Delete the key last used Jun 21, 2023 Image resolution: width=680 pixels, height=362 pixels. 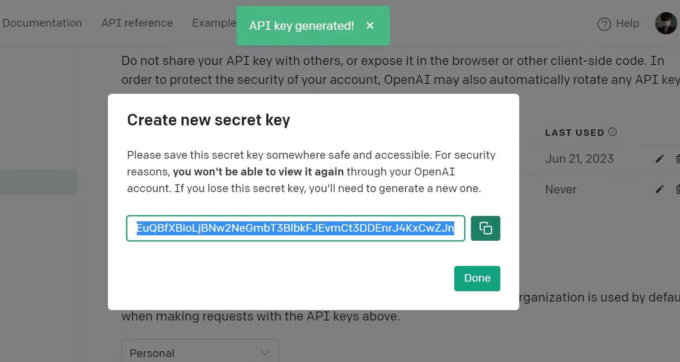click(x=677, y=159)
